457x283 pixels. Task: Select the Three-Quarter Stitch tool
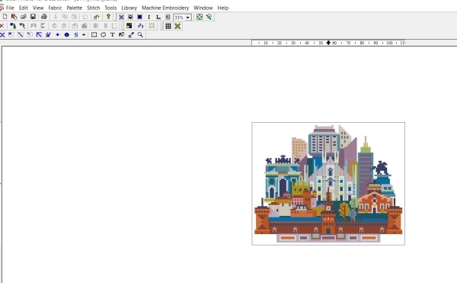[11, 35]
